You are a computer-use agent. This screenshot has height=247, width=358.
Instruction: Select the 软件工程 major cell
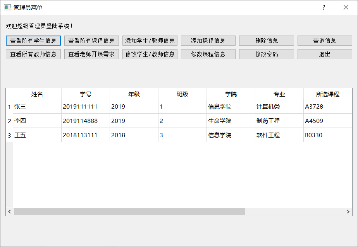279,135
